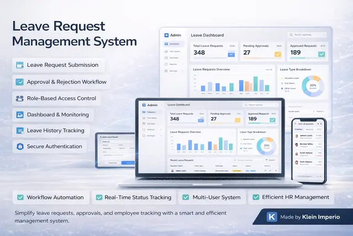Screen dimensions: 353x236
Task: Click the monitor search anything input field
Action: click(x=307, y=35)
